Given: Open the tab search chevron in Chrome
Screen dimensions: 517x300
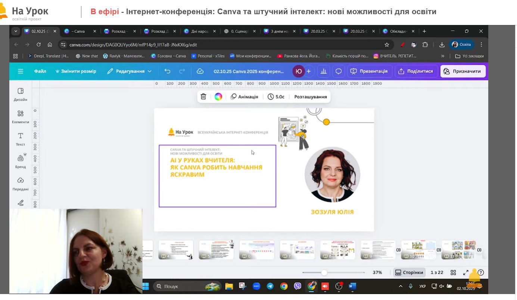Looking at the screenshot, I should point(16,31).
